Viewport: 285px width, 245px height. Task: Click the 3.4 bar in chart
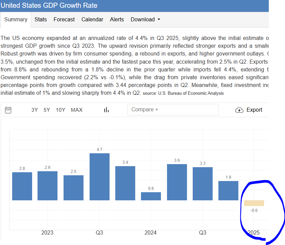pos(125,183)
